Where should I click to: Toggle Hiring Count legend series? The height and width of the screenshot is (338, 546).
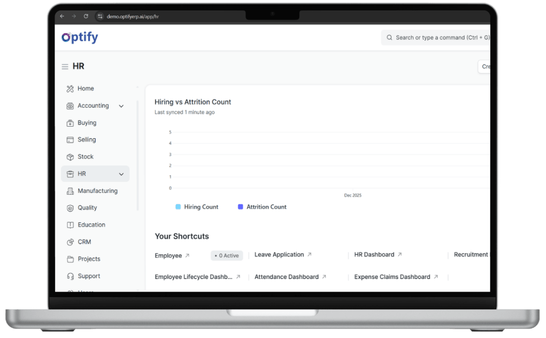(x=201, y=207)
